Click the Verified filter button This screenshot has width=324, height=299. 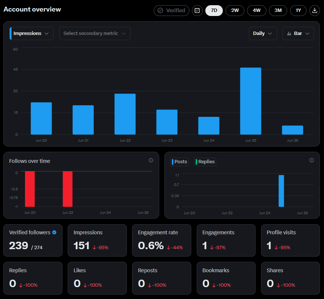tap(171, 10)
